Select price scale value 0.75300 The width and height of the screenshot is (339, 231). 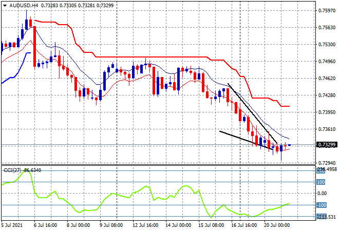[x=327, y=45]
